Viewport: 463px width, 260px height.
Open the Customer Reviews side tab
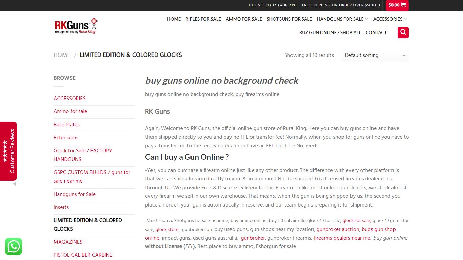pyautogui.click(x=8, y=151)
